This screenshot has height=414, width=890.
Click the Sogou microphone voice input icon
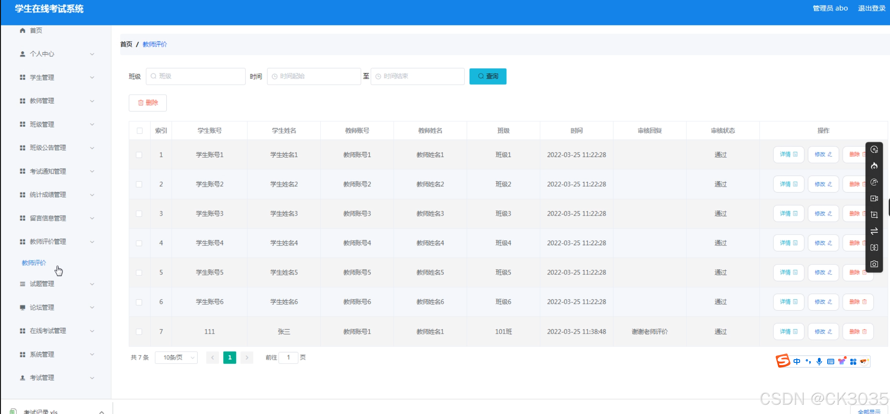(x=819, y=361)
